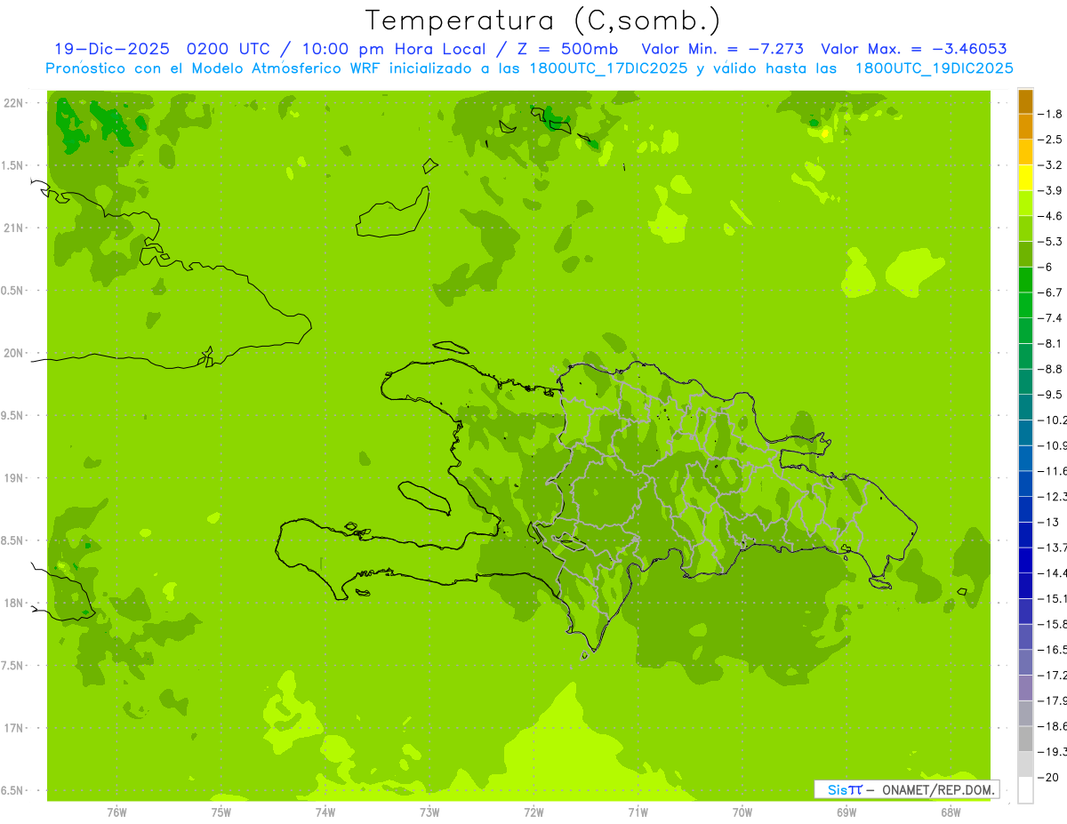Click the orange color bar segment above -1.8
The width and height of the screenshot is (1067, 824).
[1025, 101]
